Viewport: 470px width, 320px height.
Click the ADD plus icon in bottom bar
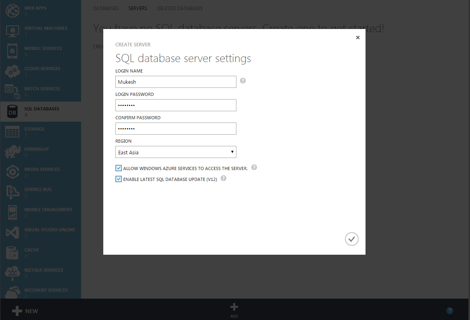coord(234,307)
